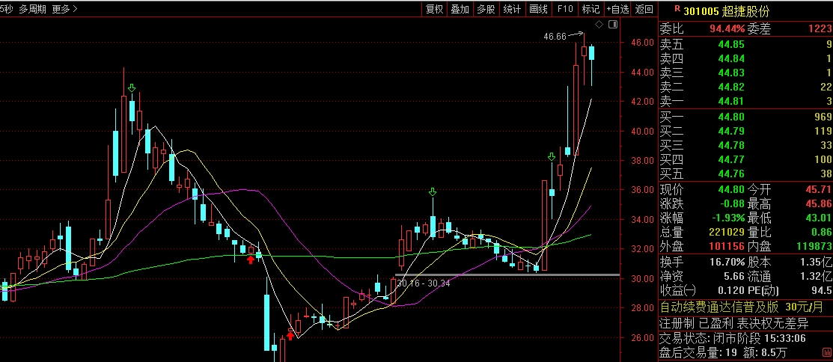Open the 多股 view

click(x=486, y=9)
